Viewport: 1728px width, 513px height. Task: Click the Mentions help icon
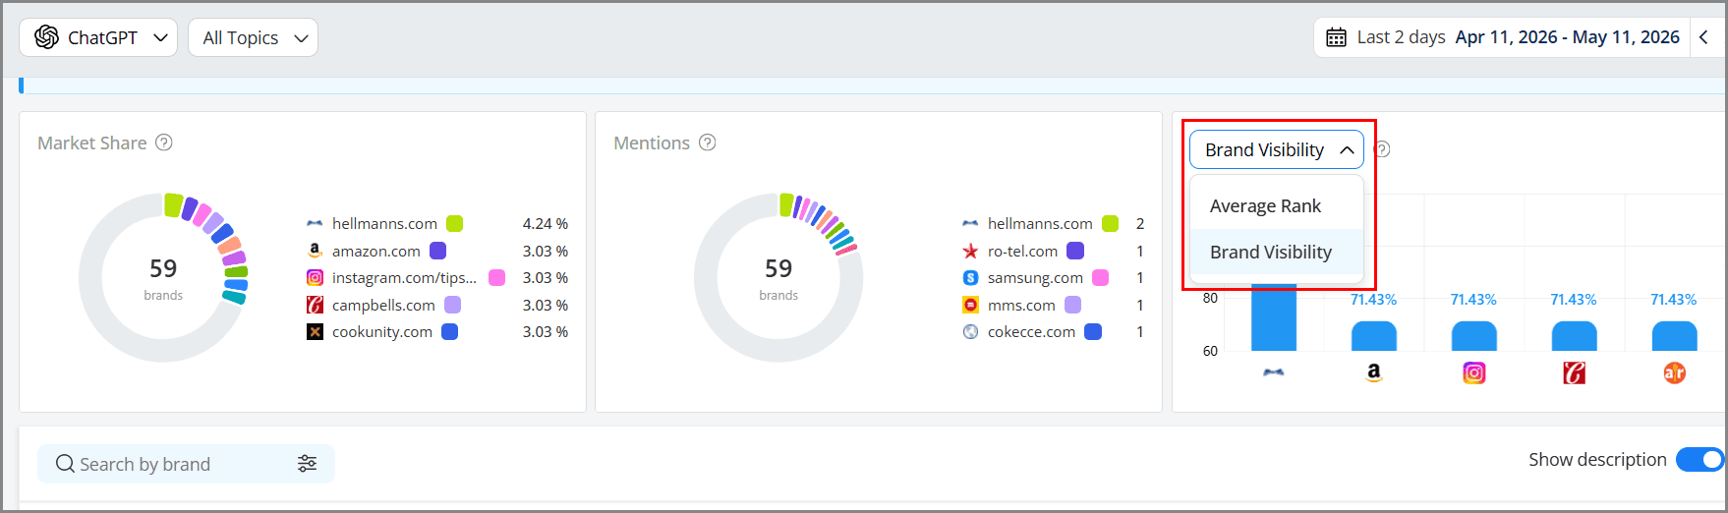click(707, 142)
